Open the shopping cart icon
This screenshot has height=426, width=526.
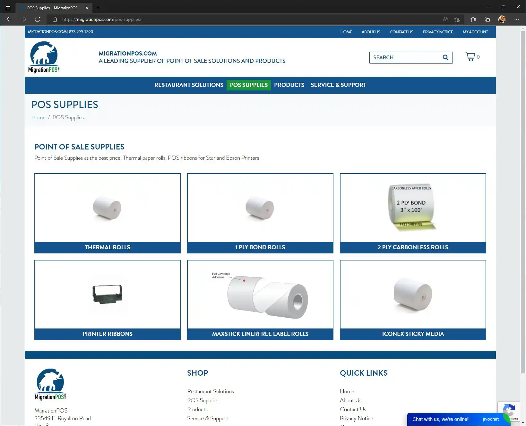click(x=470, y=57)
